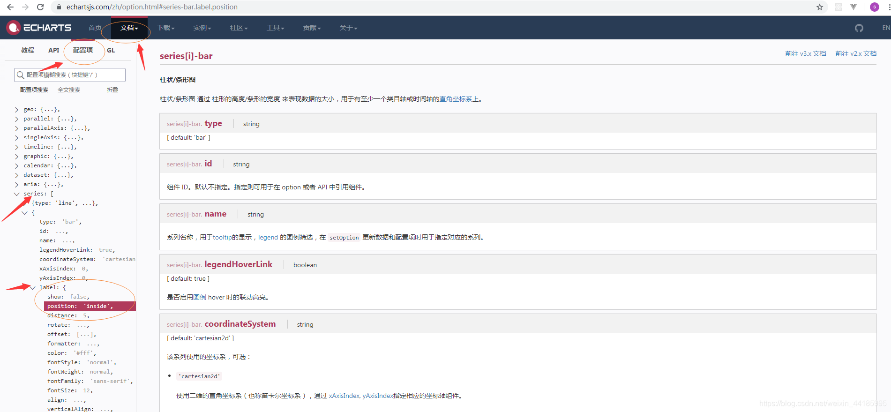Expand the singleAxis tree node

17,138
